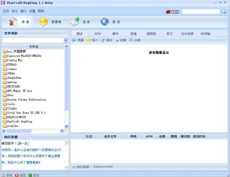Switch to the 建筑物 tab
This screenshot has height=177, width=230.
[152, 34]
